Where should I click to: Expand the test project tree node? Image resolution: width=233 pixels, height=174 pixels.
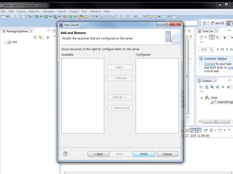click(5, 42)
